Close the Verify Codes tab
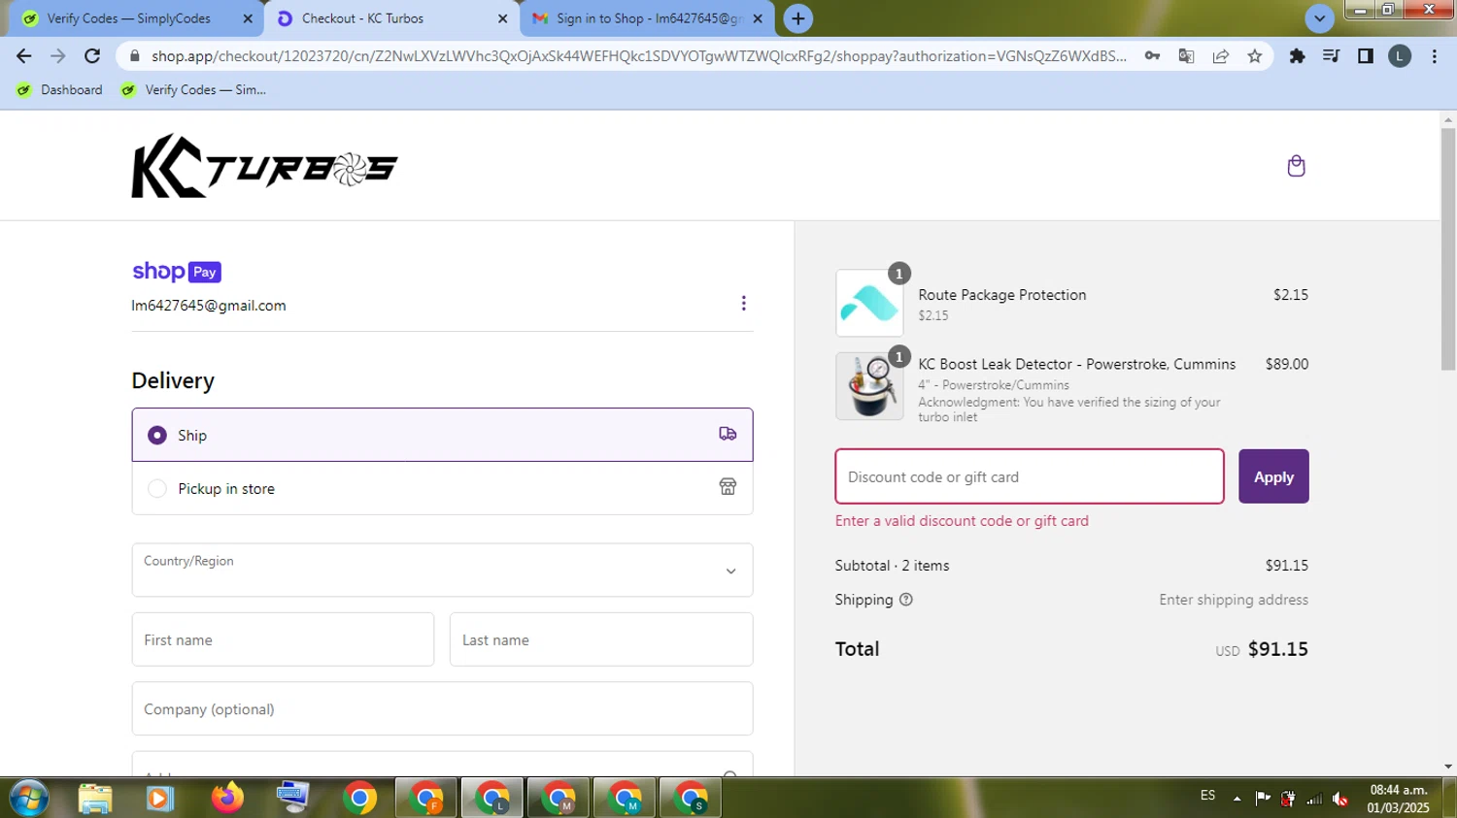This screenshot has width=1457, height=818. [248, 18]
